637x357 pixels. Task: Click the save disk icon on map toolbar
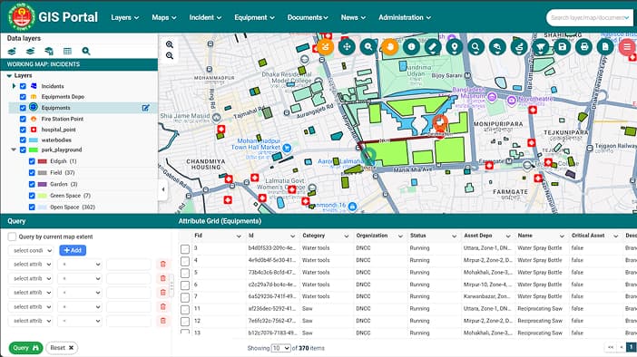(563, 46)
